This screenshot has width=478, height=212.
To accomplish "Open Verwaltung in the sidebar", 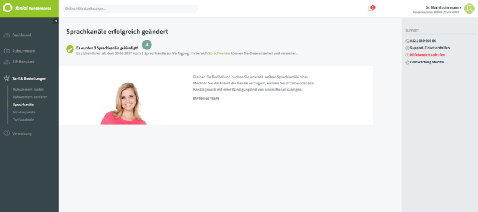I will 22,133.
